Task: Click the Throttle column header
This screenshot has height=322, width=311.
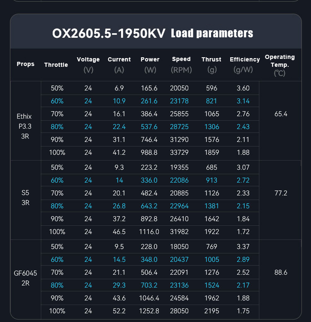Action: [x=56, y=65]
